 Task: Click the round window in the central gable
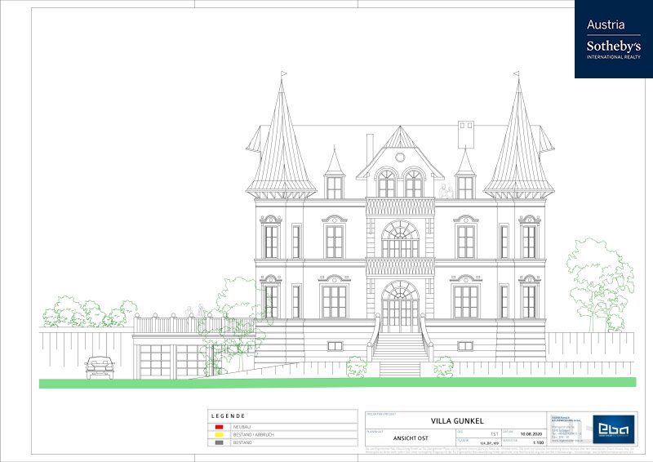(x=400, y=158)
